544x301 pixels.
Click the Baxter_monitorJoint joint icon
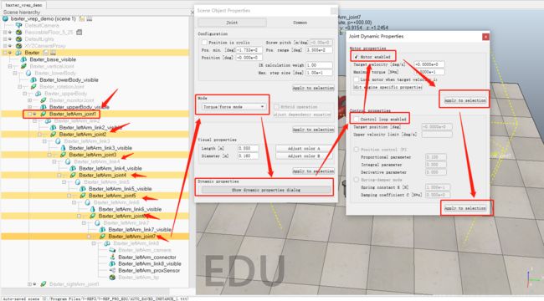44,100
